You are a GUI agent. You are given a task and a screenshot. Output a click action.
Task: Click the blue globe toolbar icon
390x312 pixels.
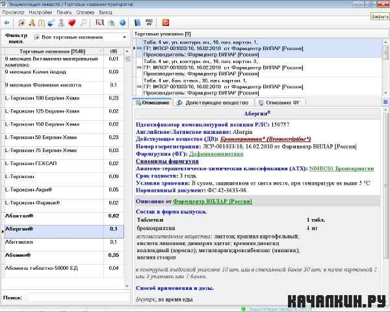51,23
